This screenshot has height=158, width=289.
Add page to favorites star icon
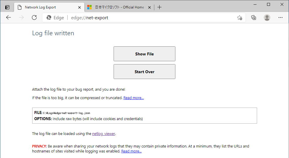[240, 17]
